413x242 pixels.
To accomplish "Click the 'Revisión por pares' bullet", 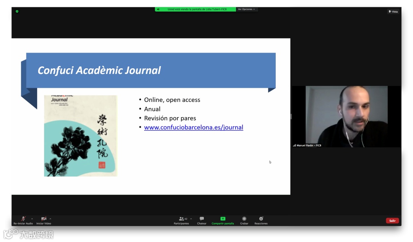I will pyautogui.click(x=170, y=118).
